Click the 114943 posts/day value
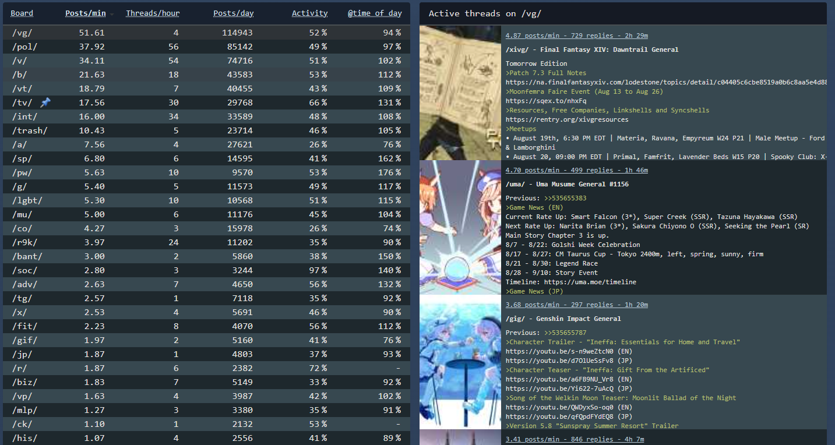This screenshot has width=835, height=445. [x=237, y=33]
